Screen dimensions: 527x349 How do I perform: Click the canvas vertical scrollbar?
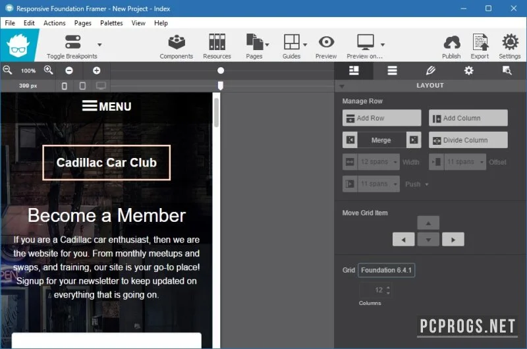click(x=217, y=113)
